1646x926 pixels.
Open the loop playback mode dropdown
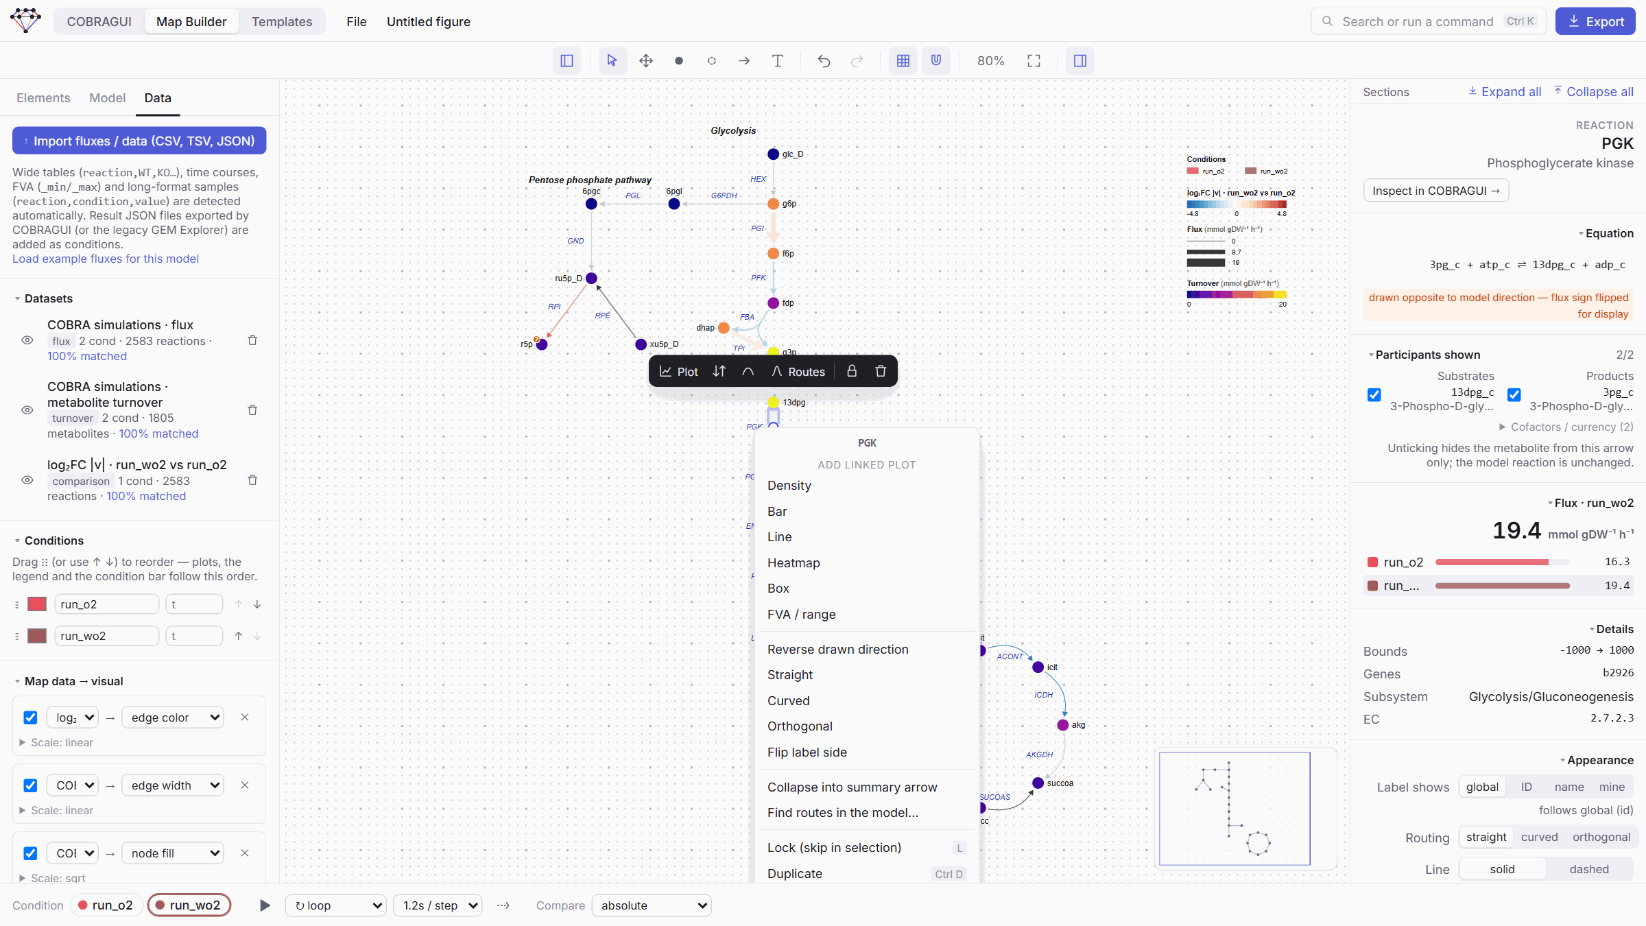pyautogui.click(x=336, y=905)
